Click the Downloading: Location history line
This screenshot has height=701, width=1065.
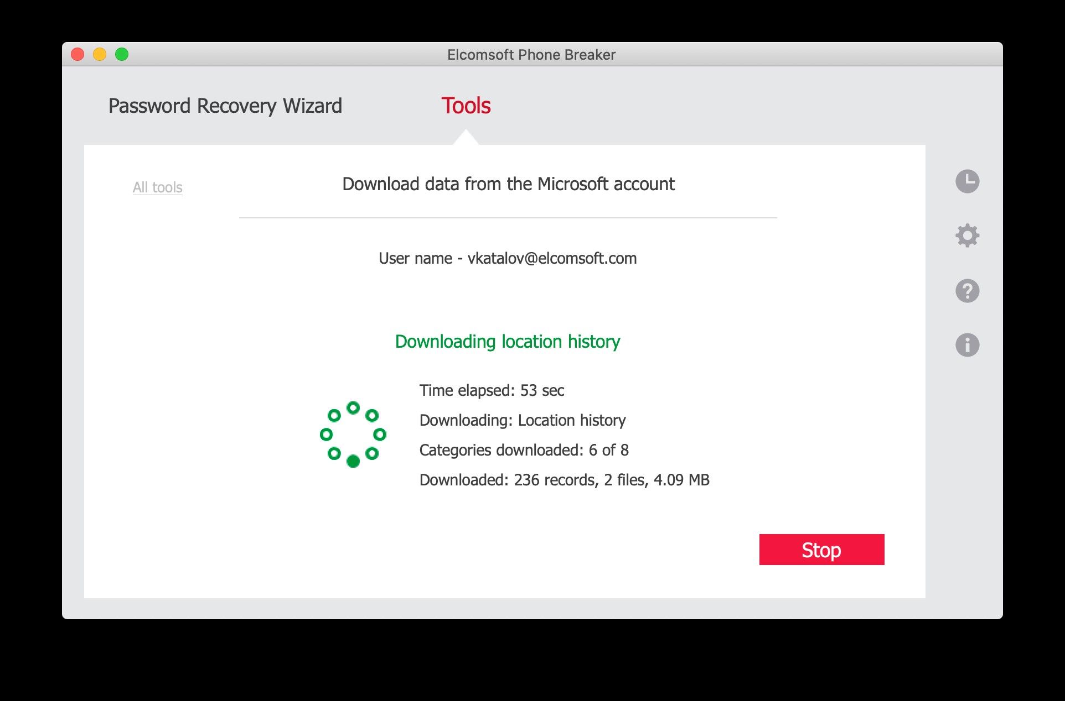522,420
